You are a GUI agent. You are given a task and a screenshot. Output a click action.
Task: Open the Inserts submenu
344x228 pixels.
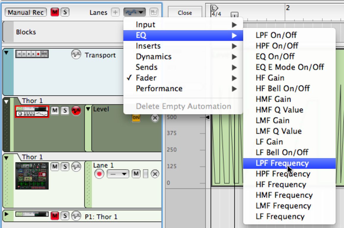[x=183, y=46]
